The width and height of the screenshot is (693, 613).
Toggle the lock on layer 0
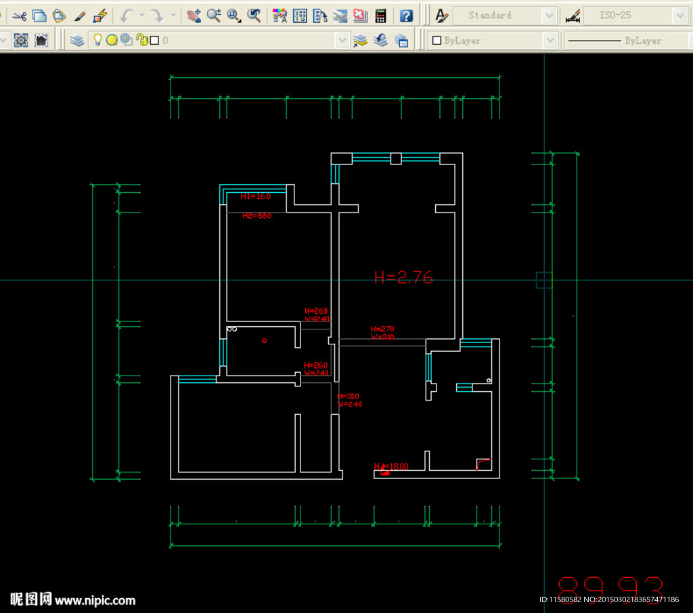tap(141, 41)
